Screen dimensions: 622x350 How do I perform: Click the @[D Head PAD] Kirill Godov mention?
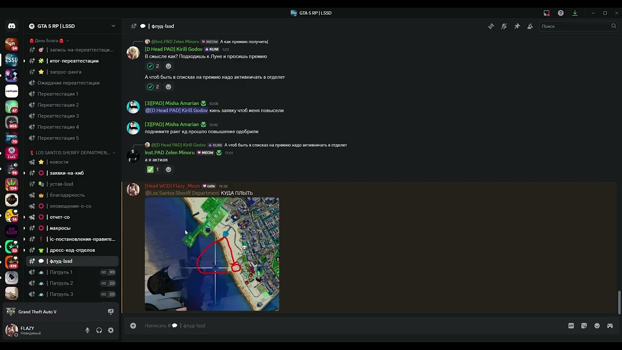(176, 110)
